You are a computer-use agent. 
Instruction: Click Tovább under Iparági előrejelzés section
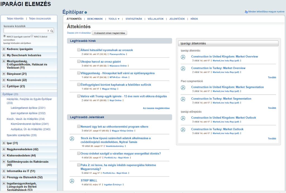pos(272,139)
